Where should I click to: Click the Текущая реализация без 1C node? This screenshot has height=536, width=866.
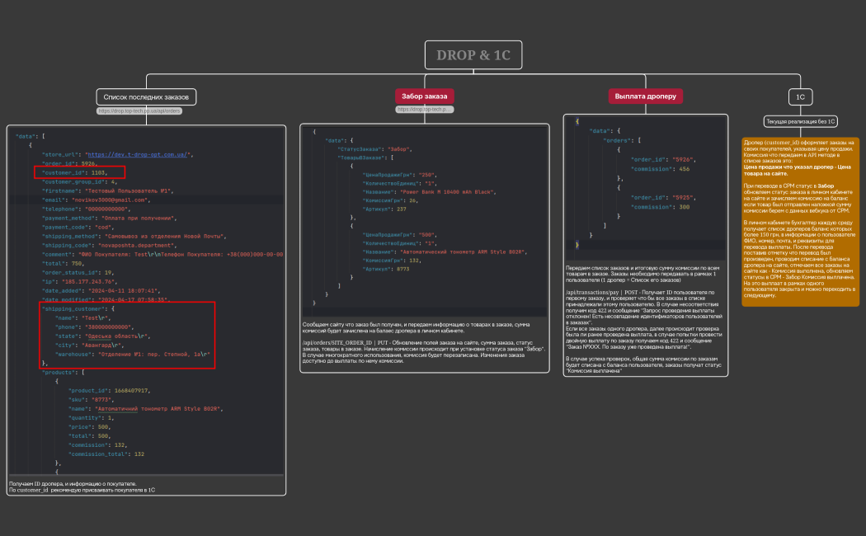click(801, 121)
